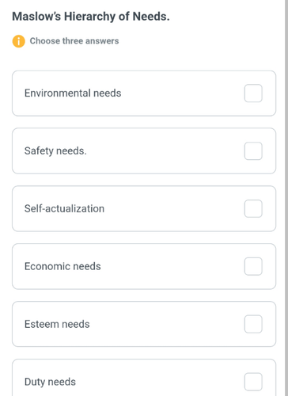288x396 pixels.
Task: Check the Safety needs checkbox
Action: [253, 151]
